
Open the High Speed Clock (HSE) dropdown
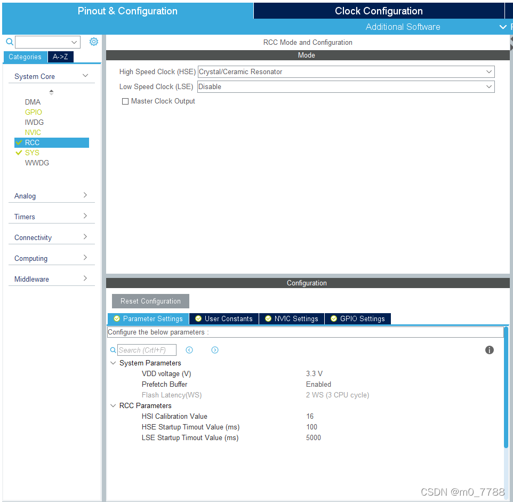point(346,71)
